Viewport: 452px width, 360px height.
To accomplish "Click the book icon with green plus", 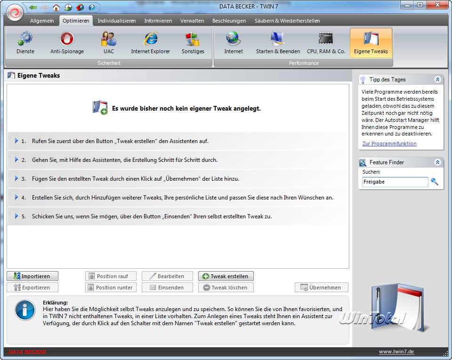I will point(100,108).
